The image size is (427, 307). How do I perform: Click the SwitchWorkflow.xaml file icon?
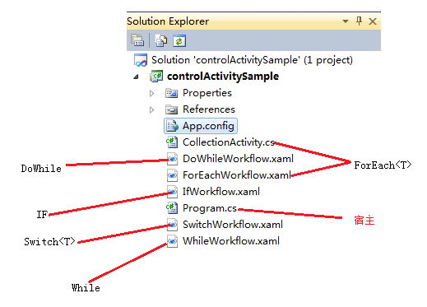(172, 225)
